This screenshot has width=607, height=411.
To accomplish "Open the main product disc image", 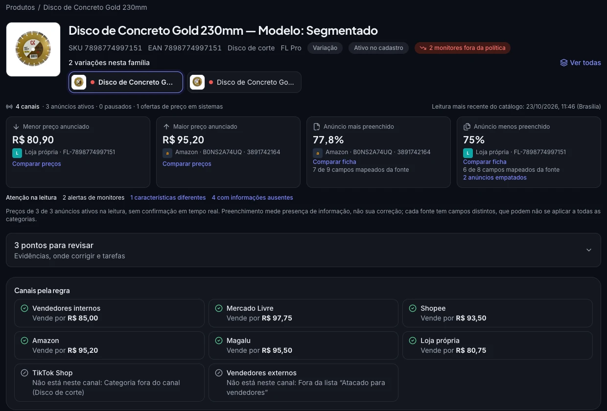I will point(33,49).
